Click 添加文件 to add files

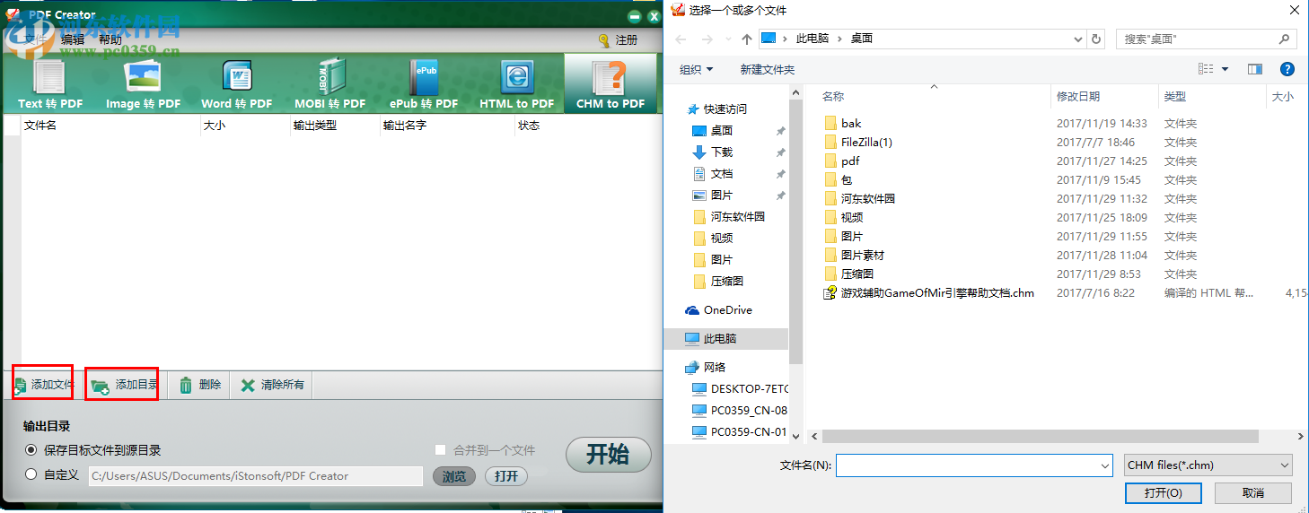click(x=43, y=385)
